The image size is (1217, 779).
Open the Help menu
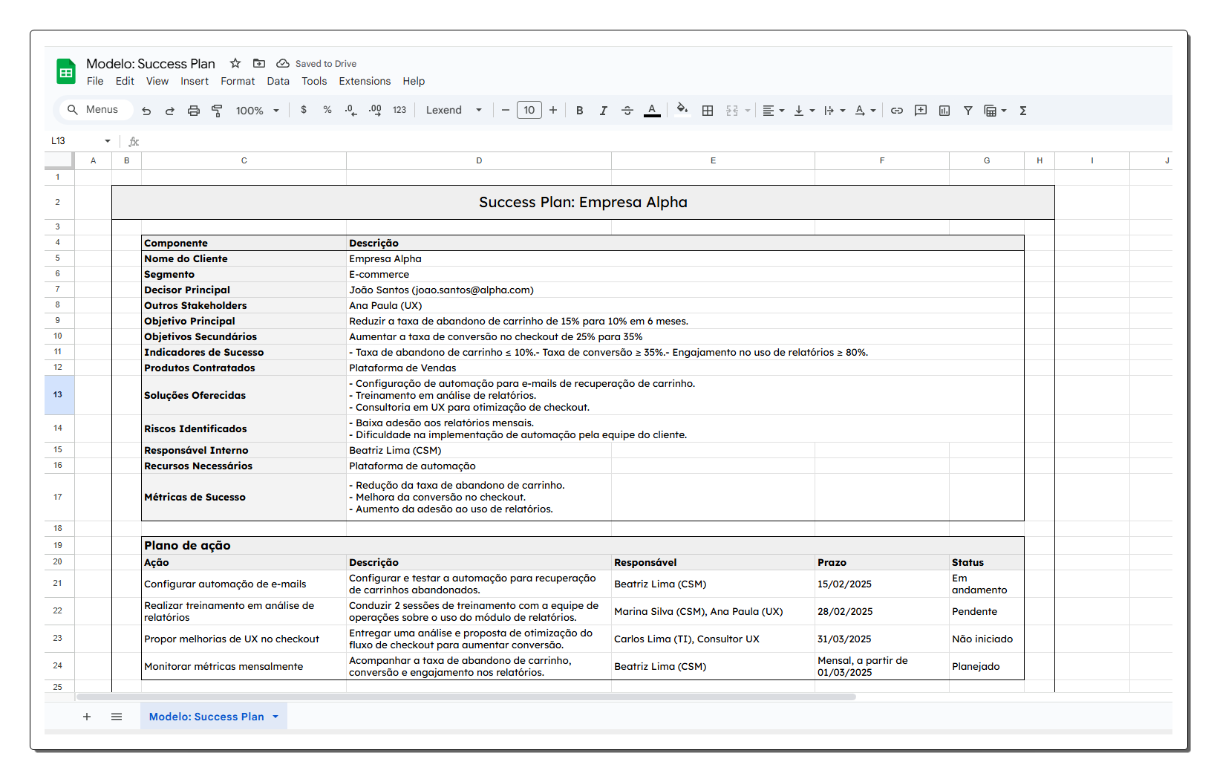tap(414, 81)
